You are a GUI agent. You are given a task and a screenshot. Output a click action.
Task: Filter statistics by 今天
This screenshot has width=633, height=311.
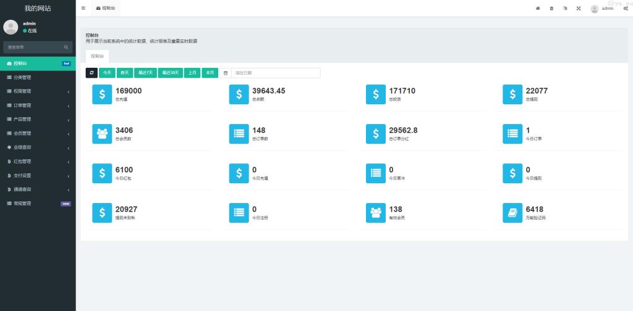(107, 73)
